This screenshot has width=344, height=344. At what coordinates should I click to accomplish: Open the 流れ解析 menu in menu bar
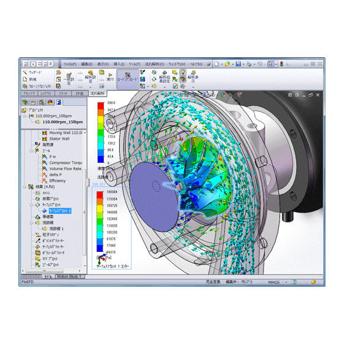154,64
